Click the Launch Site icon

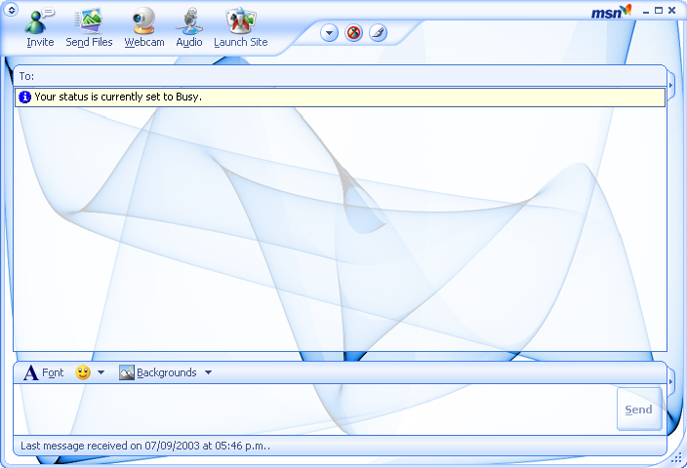click(240, 21)
